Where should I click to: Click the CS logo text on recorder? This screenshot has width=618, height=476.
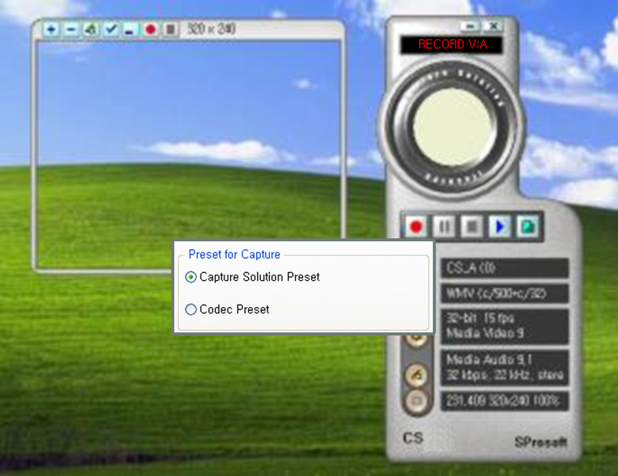point(413,438)
